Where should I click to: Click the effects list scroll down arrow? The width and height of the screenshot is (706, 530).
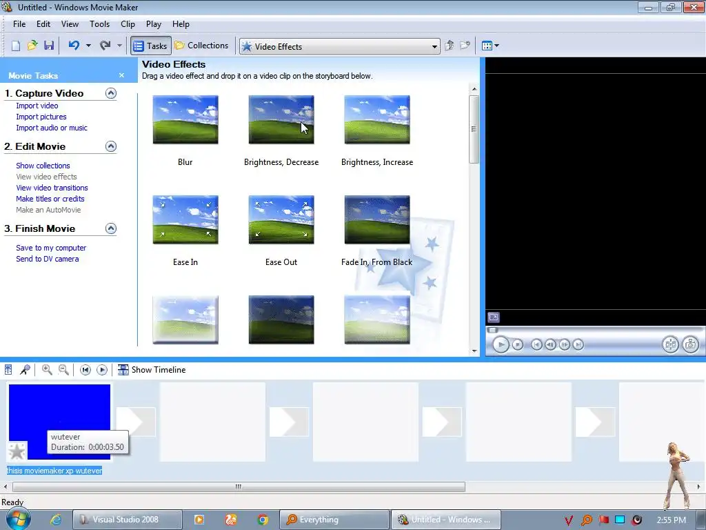click(x=474, y=351)
